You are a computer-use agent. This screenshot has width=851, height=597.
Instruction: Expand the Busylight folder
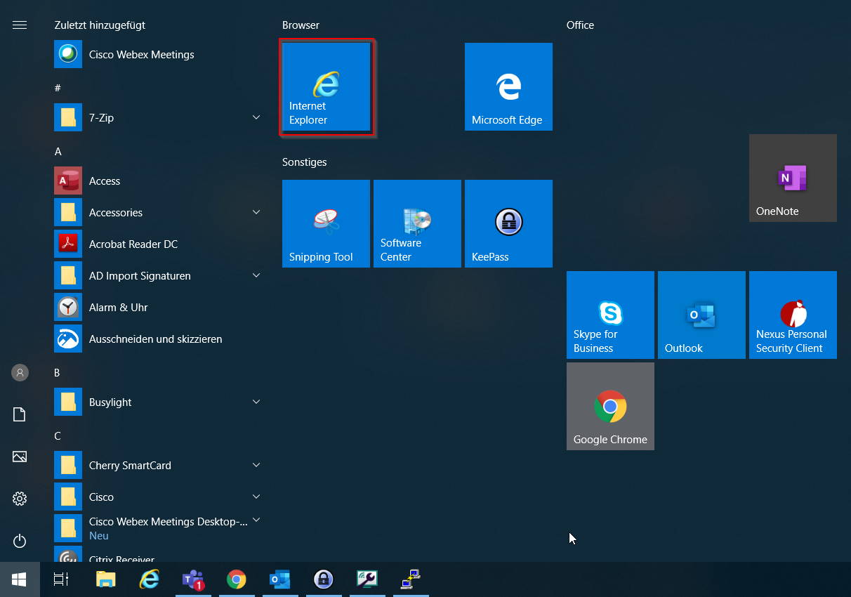pos(256,402)
